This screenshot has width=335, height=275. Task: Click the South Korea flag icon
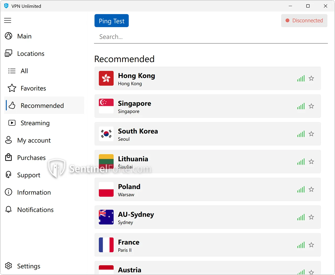106,134
